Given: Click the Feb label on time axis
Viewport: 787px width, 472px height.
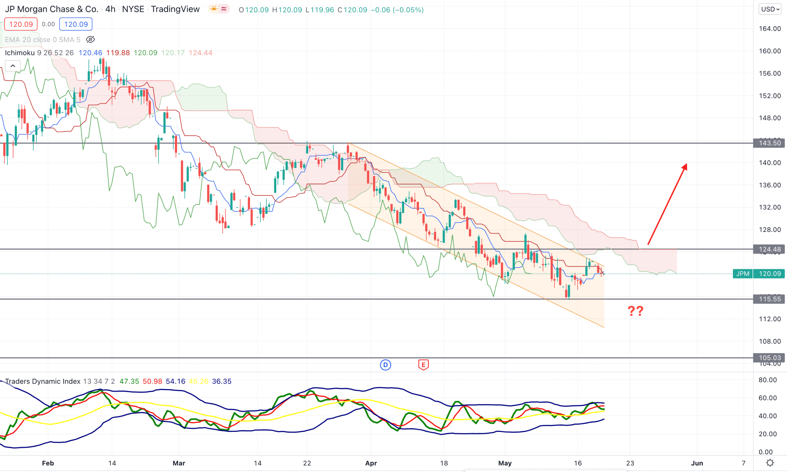Looking at the screenshot, I should (x=48, y=463).
